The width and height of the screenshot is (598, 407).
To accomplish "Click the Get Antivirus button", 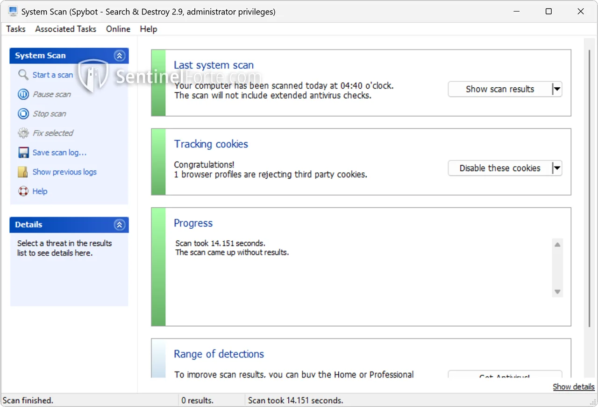I will (x=505, y=374).
